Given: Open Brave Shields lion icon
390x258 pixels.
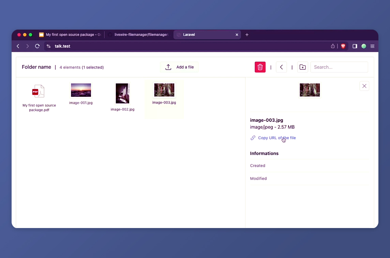Looking at the screenshot, I should click(x=343, y=46).
